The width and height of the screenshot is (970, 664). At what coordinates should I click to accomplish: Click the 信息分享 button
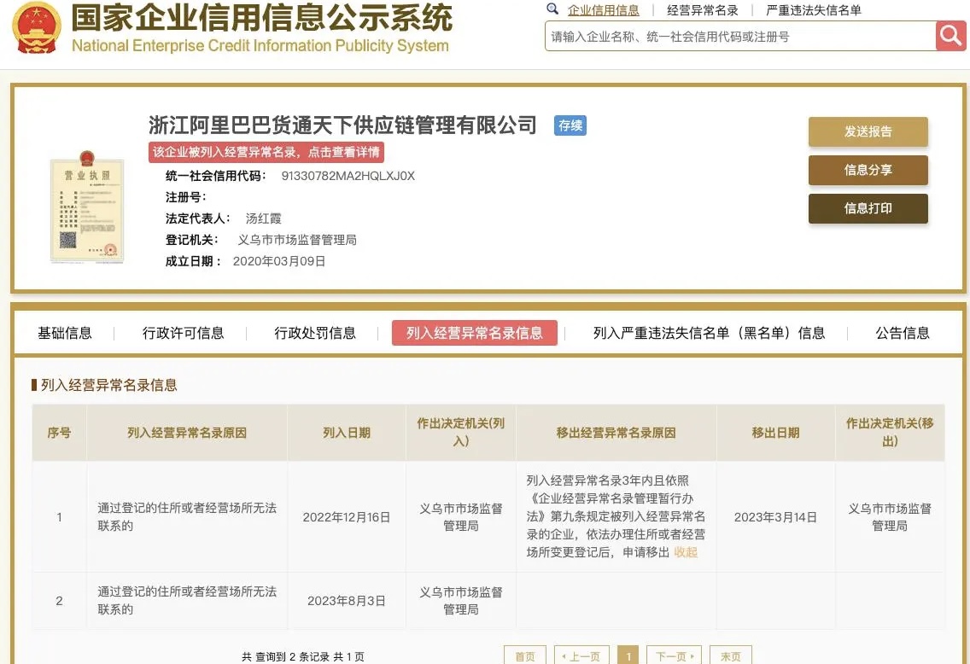[868, 170]
